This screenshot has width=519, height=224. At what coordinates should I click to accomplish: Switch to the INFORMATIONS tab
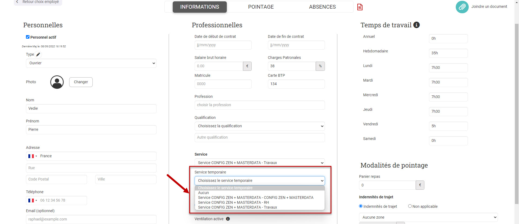tap(200, 7)
